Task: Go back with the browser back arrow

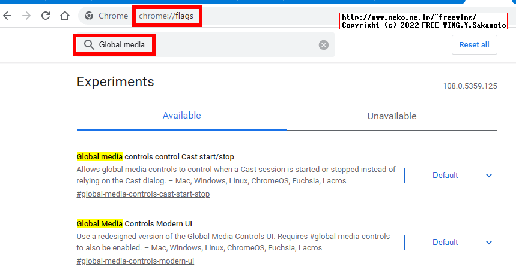Action: tap(7, 16)
